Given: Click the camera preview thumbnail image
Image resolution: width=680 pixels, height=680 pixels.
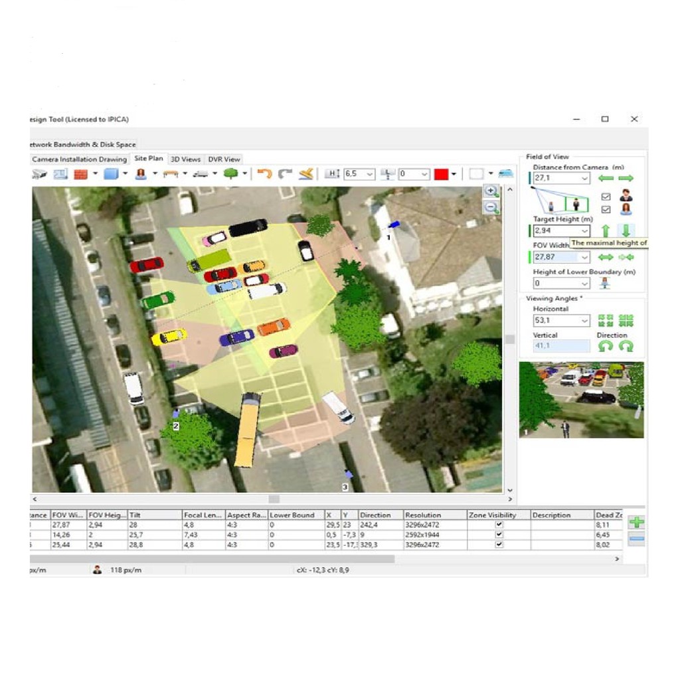Looking at the screenshot, I should tap(581, 398).
